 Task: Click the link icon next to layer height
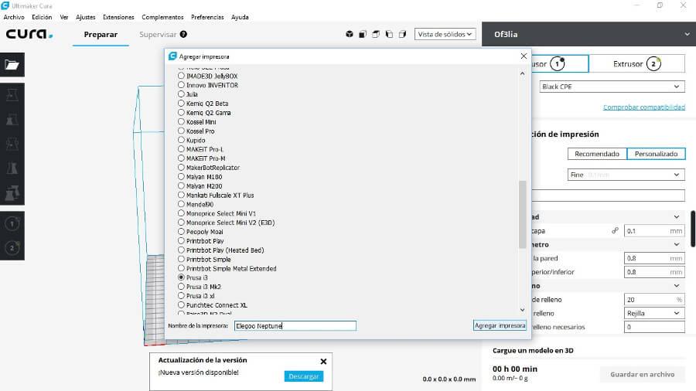pos(615,230)
